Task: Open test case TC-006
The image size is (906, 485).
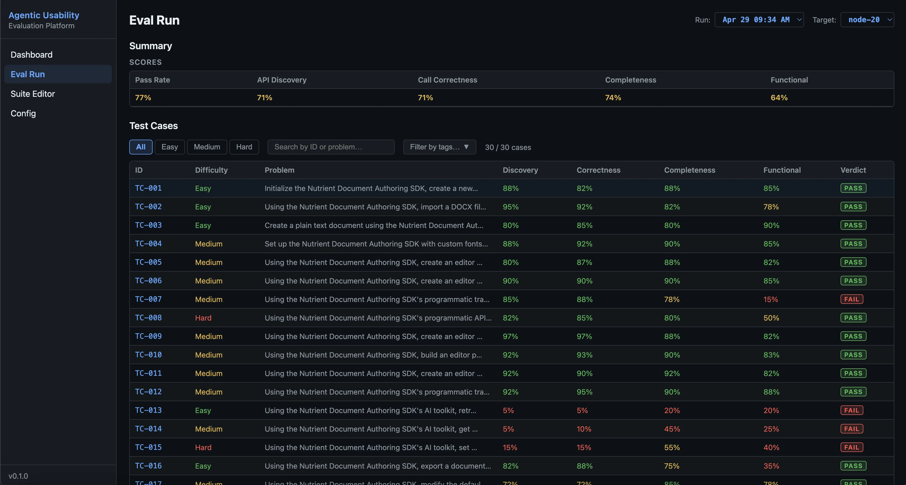Action: (148, 281)
